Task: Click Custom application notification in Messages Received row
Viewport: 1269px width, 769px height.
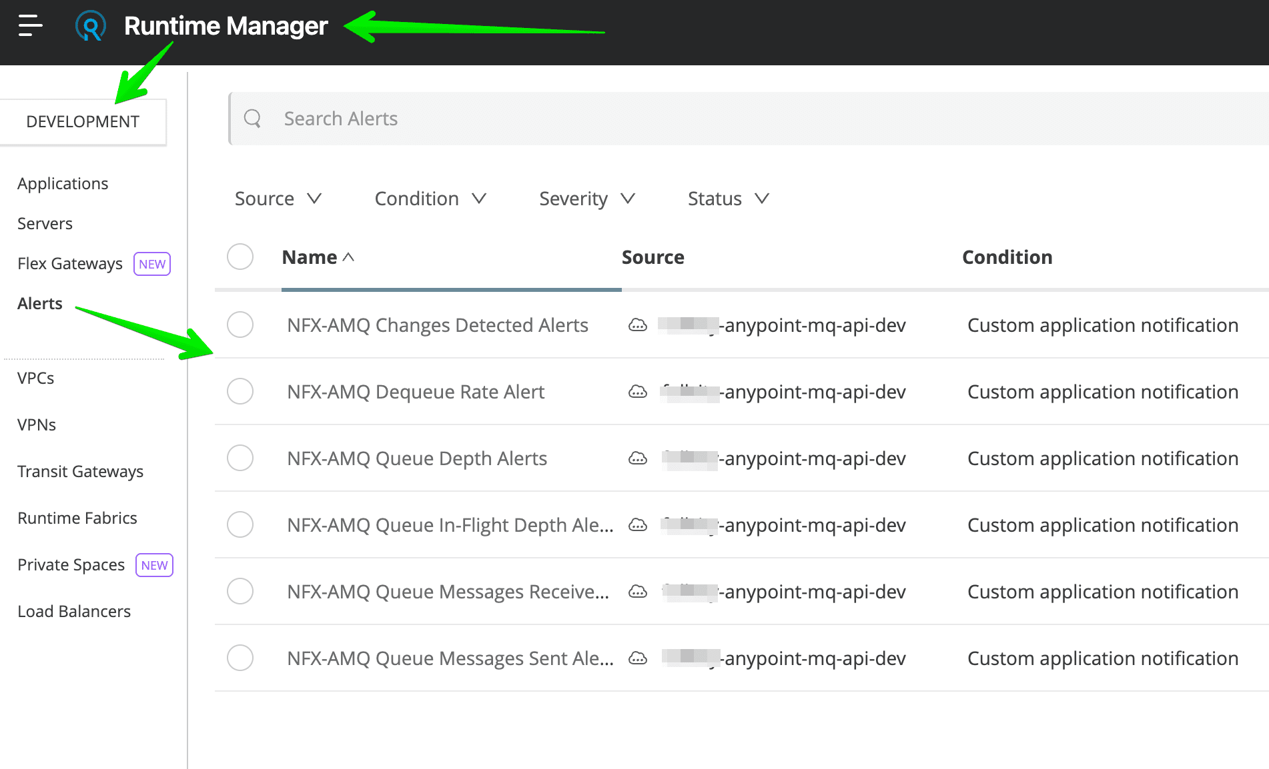Action: click(x=1103, y=592)
